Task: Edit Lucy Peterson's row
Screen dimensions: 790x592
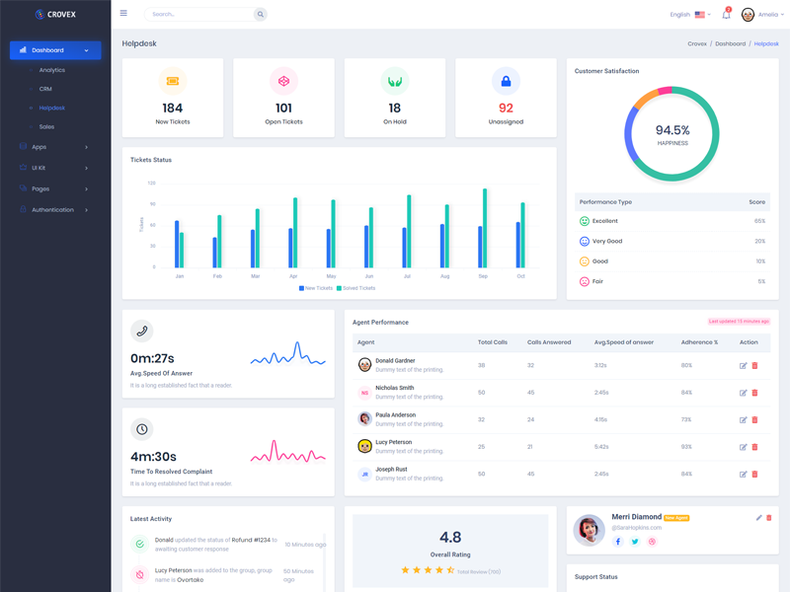Action: click(x=744, y=447)
